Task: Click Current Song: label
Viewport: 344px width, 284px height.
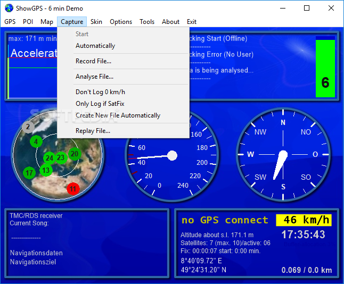Action: click(29, 223)
